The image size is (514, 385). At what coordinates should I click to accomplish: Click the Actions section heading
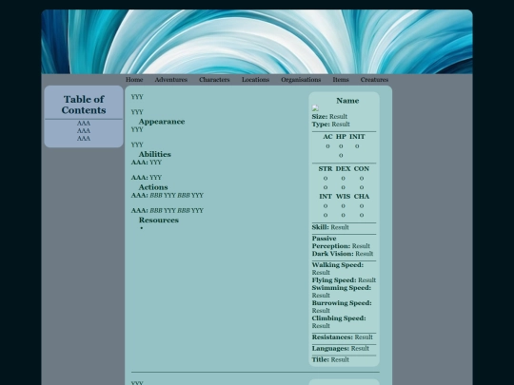[x=153, y=187]
